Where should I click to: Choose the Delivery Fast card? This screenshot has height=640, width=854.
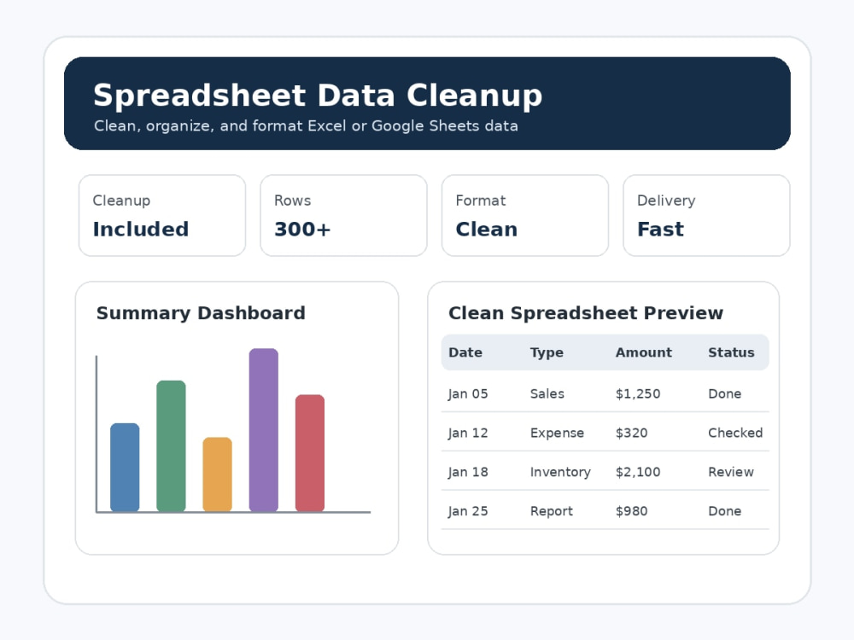706,216
